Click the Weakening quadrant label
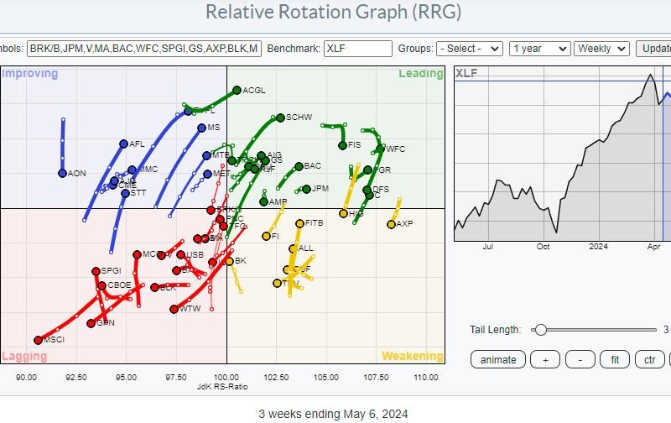 [413, 356]
